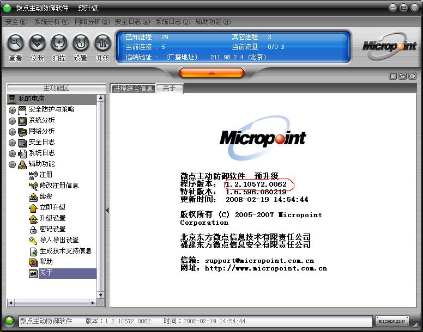Open the 系统分析(V) menu
Viewport: 423px width, 332px height.
pyautogui.click(x=52, y=22)
